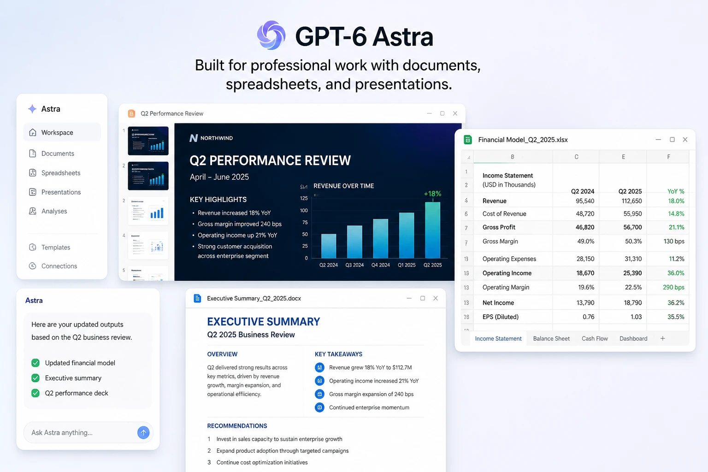The width and height of the screenshot is (708, 472).
Task: Click the Connections icon in sidebar
Action: pyautogui.click(x=33, y=266)
